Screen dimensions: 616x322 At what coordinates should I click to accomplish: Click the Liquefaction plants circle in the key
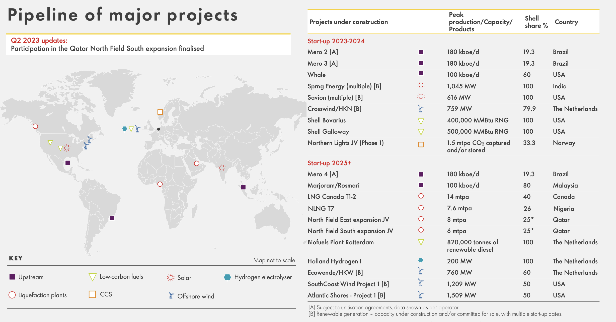click(12, 295)
